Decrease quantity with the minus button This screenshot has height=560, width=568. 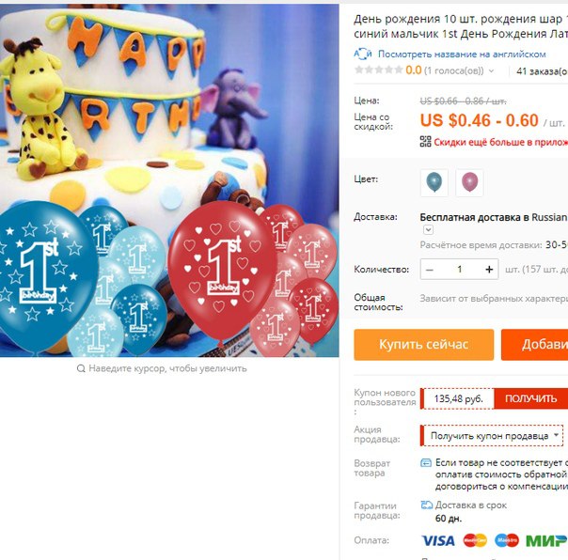430,270
